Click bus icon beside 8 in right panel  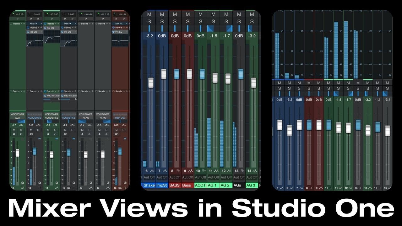[x=312, y=188]
